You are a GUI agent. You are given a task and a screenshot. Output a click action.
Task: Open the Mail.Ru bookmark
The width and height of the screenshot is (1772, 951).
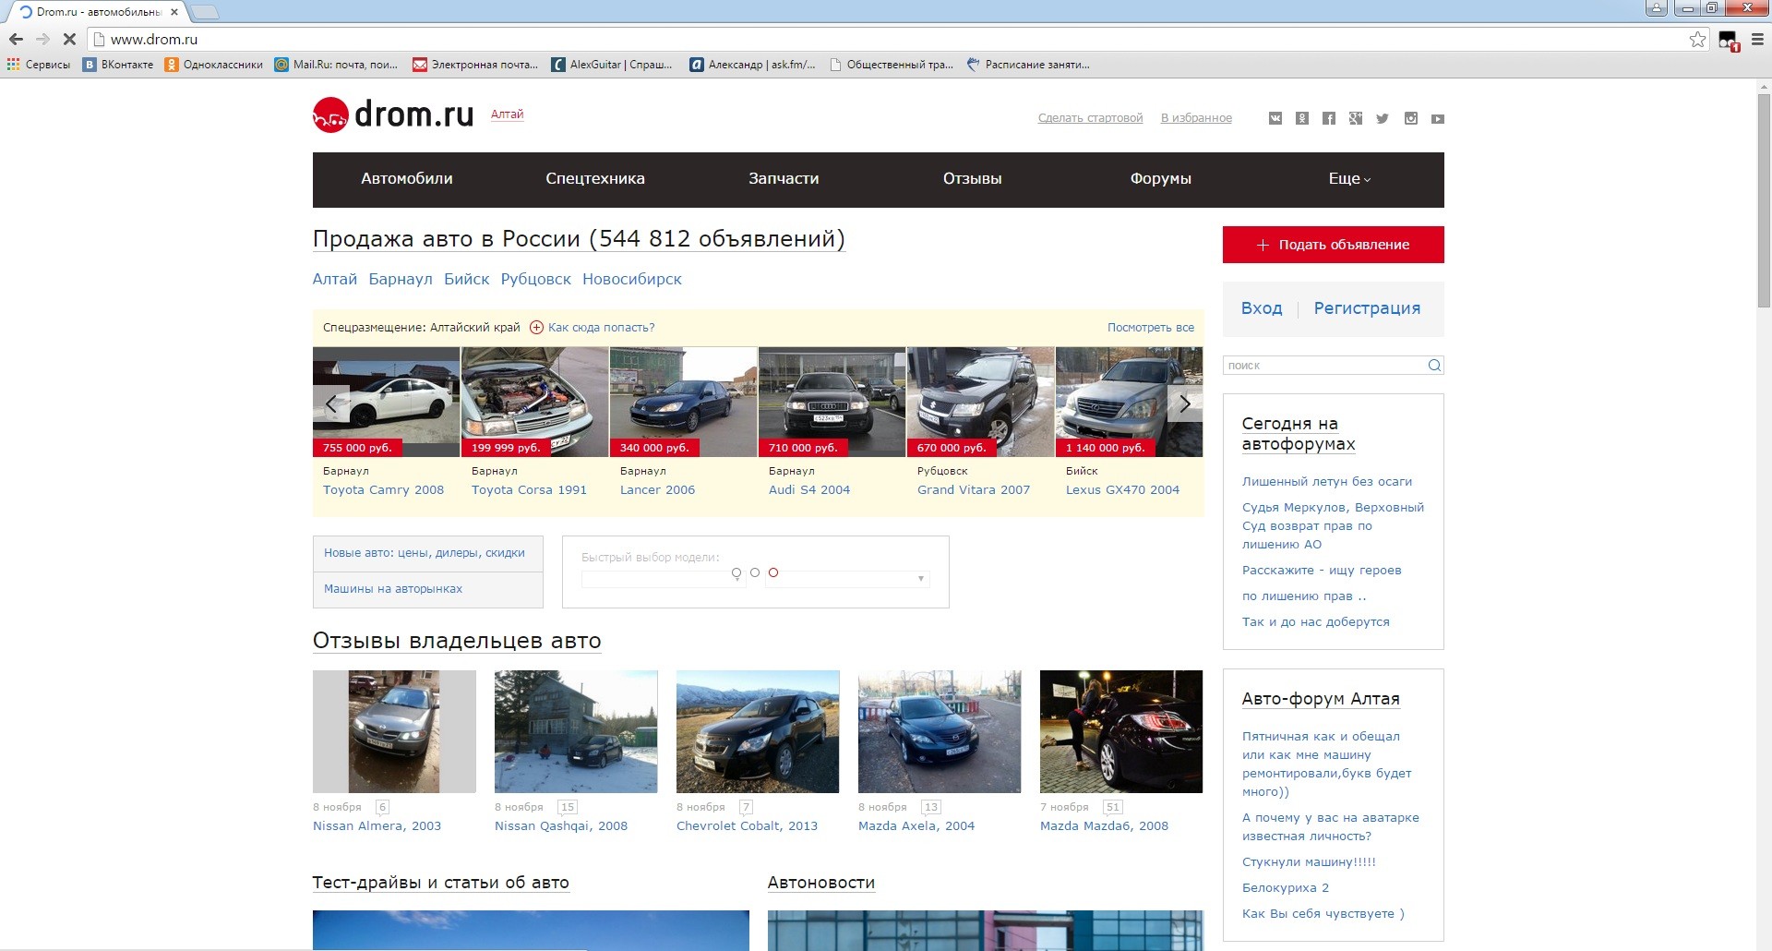pyautogui.click(x=336, y=65)
